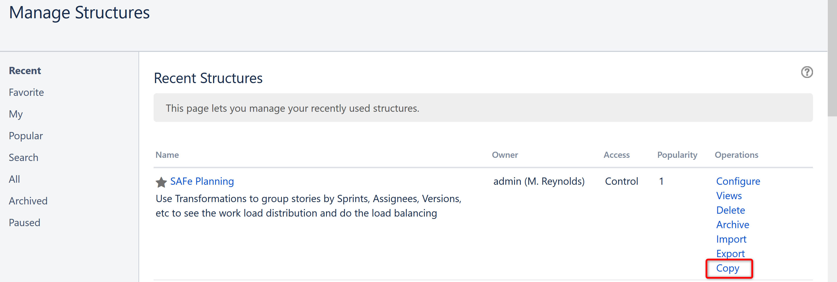Click the Popularity column header

coord(677,155)
